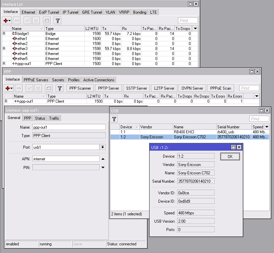The image size is (274, 253).
Task: Click the comment icon in PPP window toolbar
Action: click(x=49, y=88)
